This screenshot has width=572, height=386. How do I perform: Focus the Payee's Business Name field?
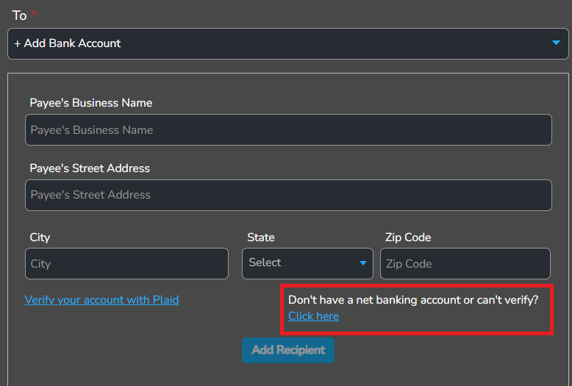[x=288, y=130]
